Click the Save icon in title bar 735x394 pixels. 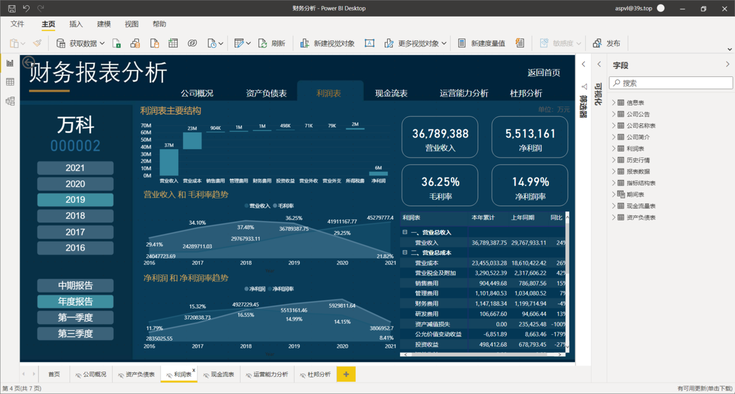coord(12,8)
